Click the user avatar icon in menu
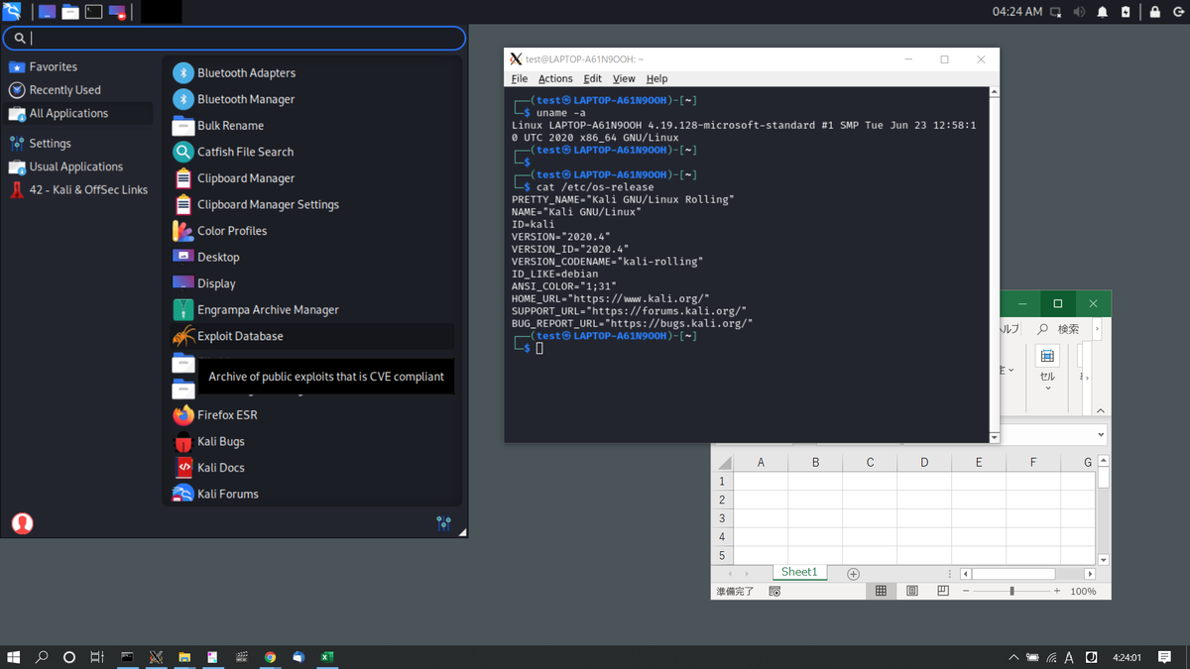Image resolution: width=1190 pixels, height=669 pixels. coord(22,523)
